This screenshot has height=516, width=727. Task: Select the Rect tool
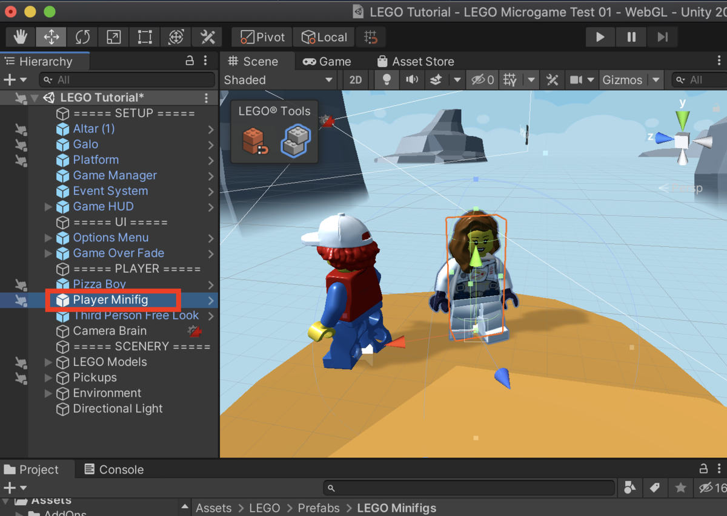145,37
